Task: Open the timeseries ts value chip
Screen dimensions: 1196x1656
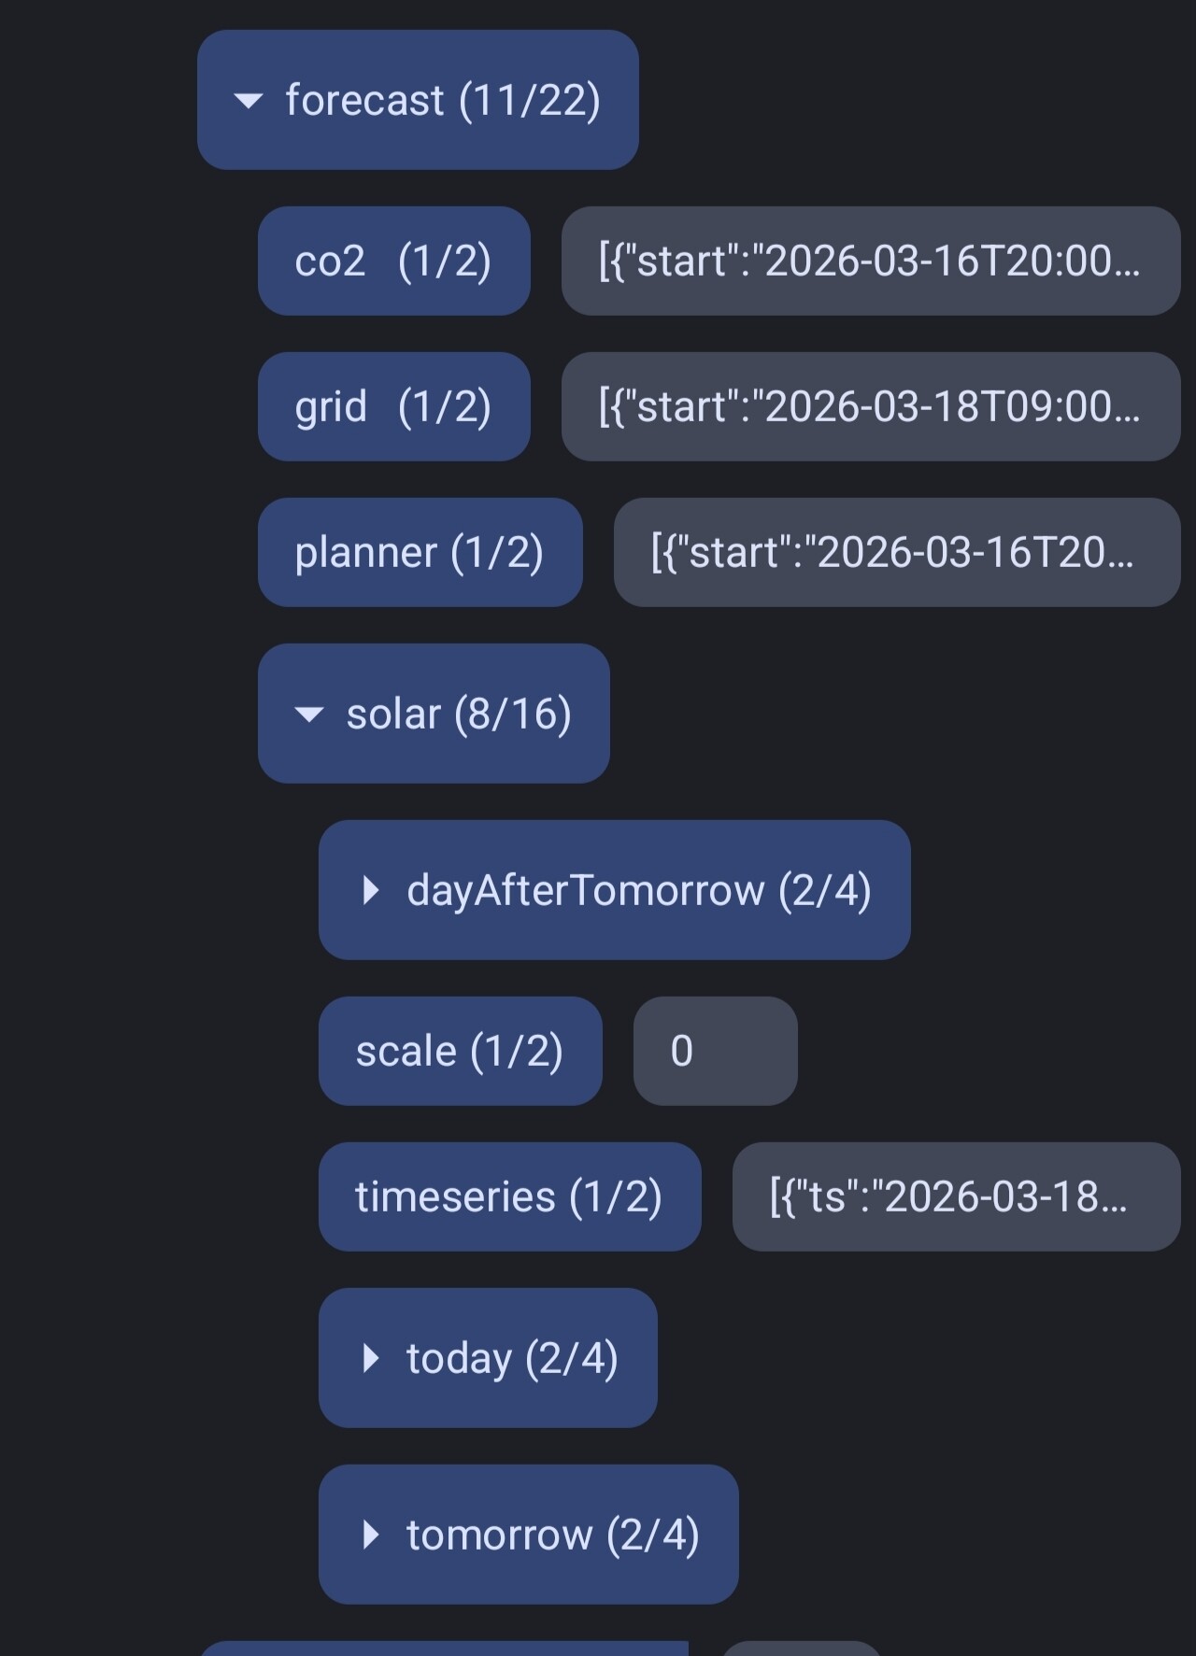Action: click(956, 1196)
